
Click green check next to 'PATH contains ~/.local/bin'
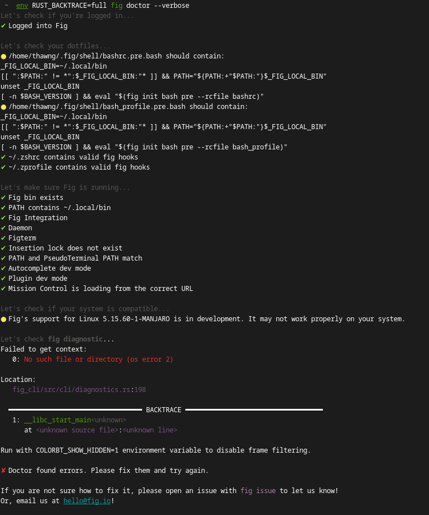(3, 208)
